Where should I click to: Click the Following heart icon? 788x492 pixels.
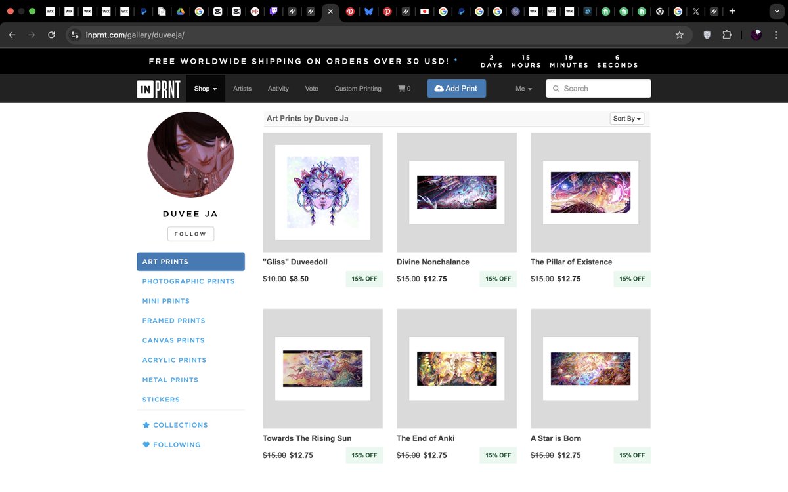coord(146,445)
